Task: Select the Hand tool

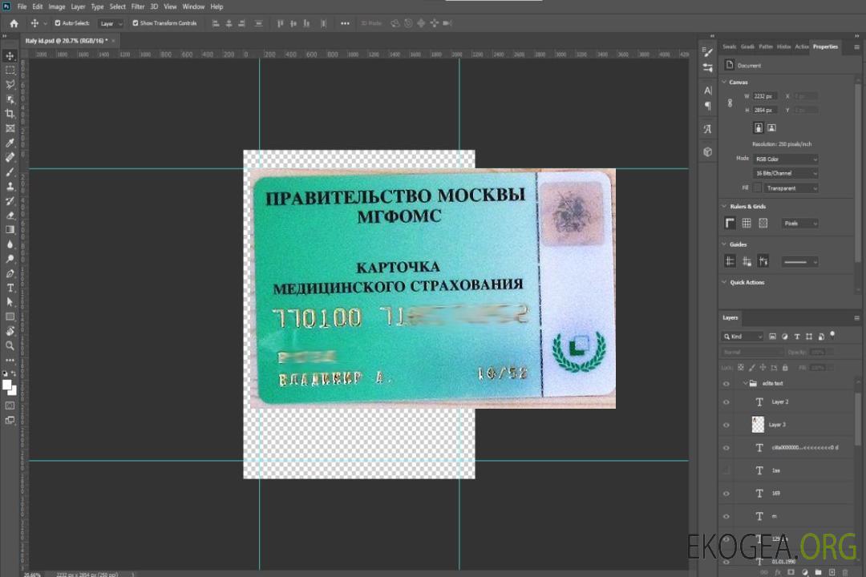Action: coord(10,331)
